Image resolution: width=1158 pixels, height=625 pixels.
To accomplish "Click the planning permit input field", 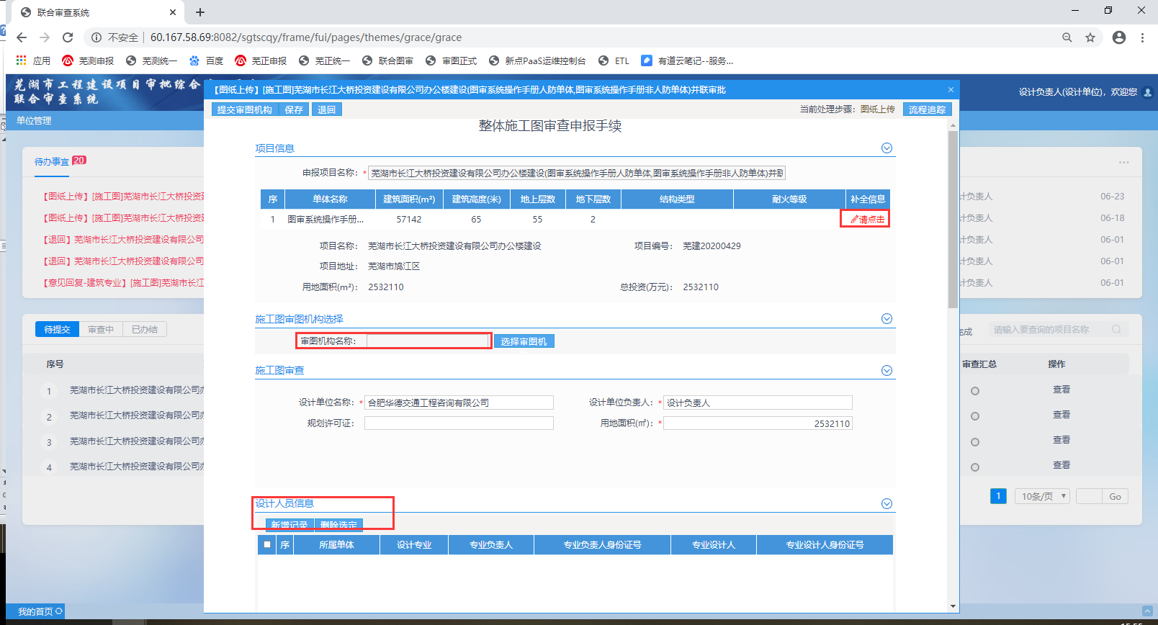I will (459, 423).
